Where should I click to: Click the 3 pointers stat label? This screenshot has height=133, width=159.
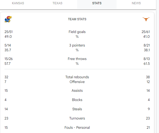pyautogui.click(x=77, y=45)
